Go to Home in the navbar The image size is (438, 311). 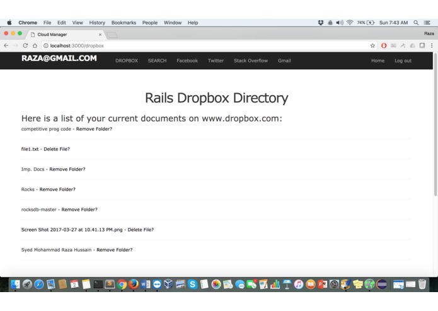click(x=377, y=60)
